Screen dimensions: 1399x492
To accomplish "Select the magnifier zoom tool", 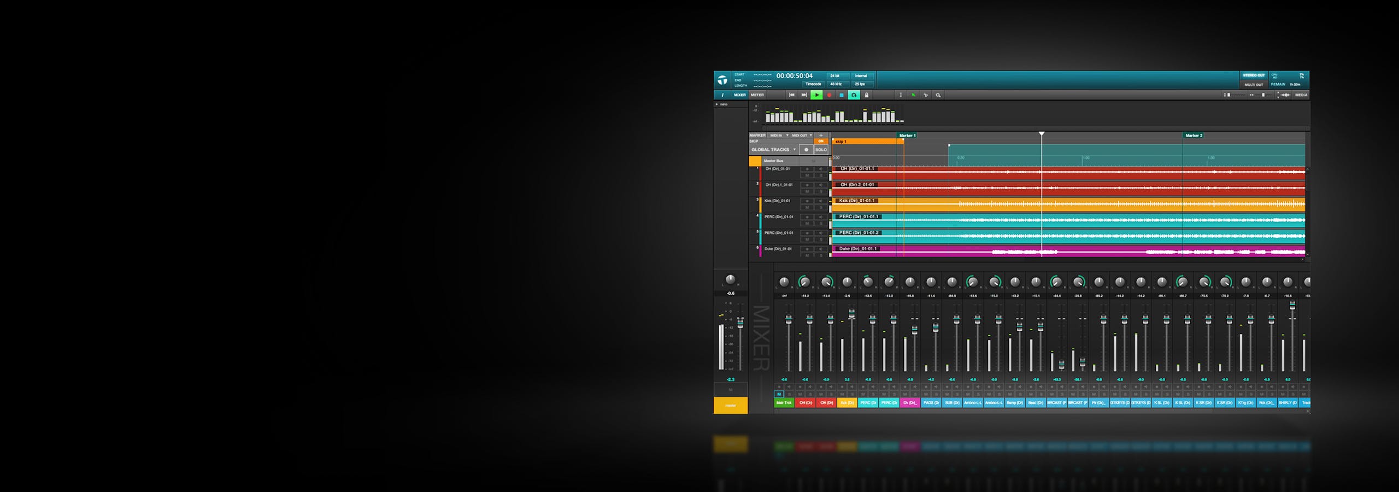I will 938,95.
